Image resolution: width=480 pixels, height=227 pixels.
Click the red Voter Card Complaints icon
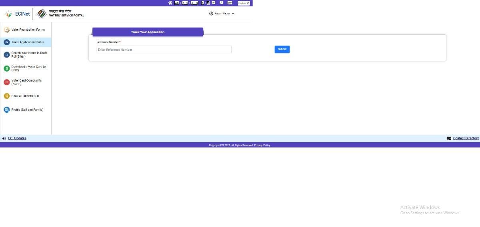pyautogui.click(x=6, y=82)
